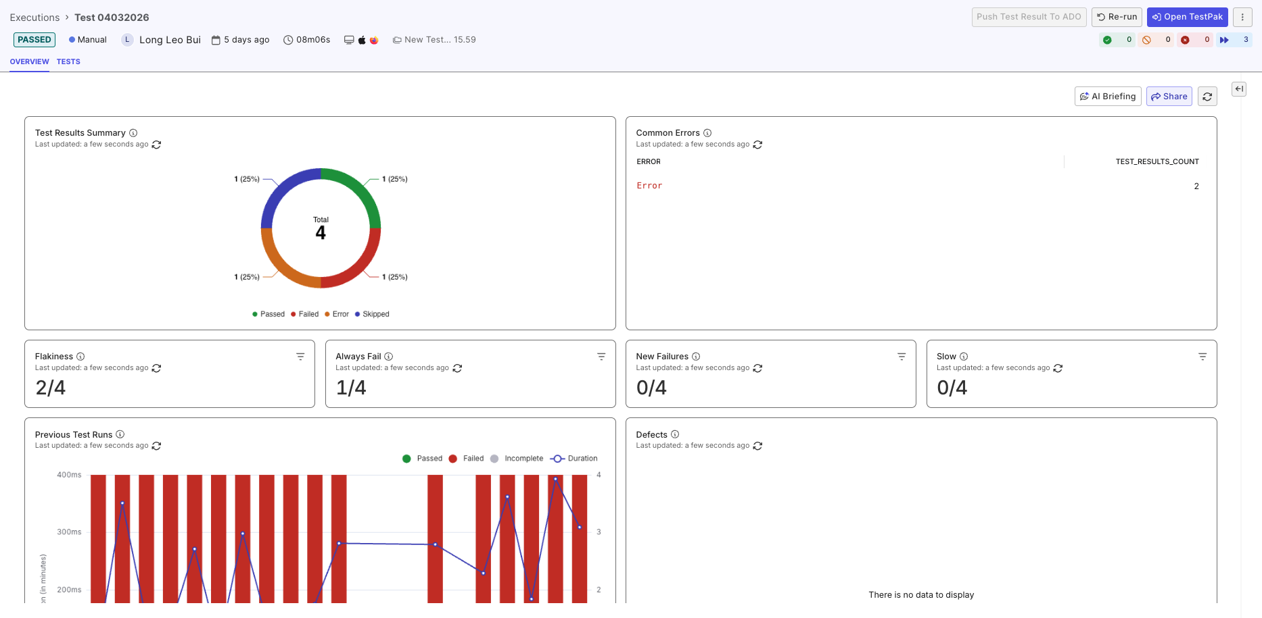Click the refresh icon near Share button
This screenshot has height=618, width=1262.
[1207, 96]
